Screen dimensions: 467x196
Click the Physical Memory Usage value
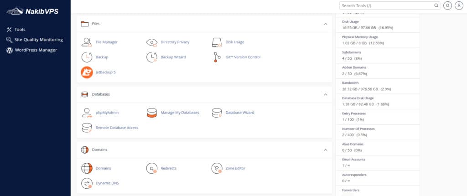click(363, 43)
